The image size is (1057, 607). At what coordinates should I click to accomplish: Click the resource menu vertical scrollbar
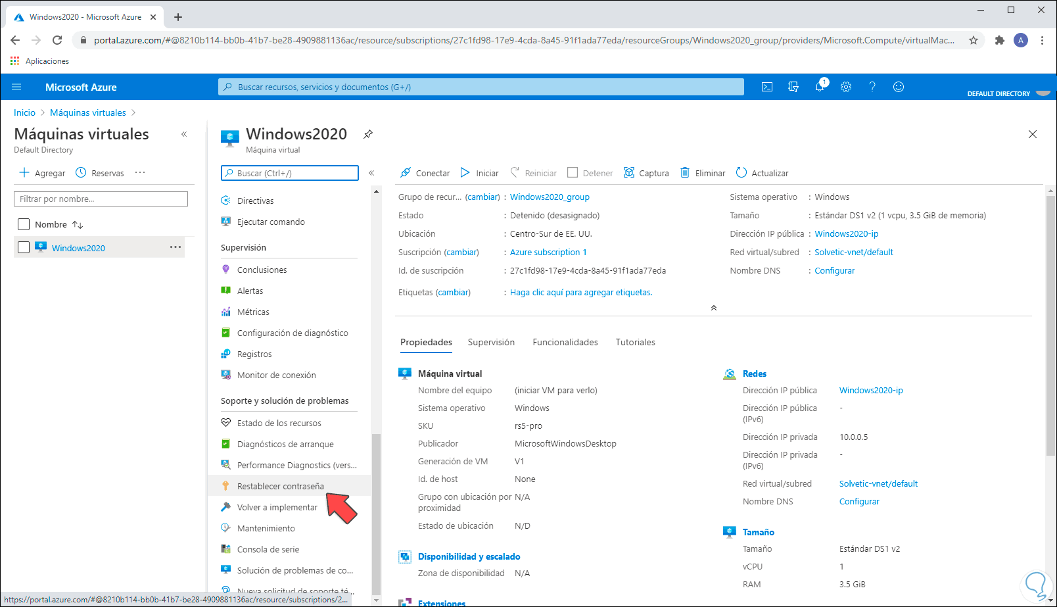click(x=376, y=513)
